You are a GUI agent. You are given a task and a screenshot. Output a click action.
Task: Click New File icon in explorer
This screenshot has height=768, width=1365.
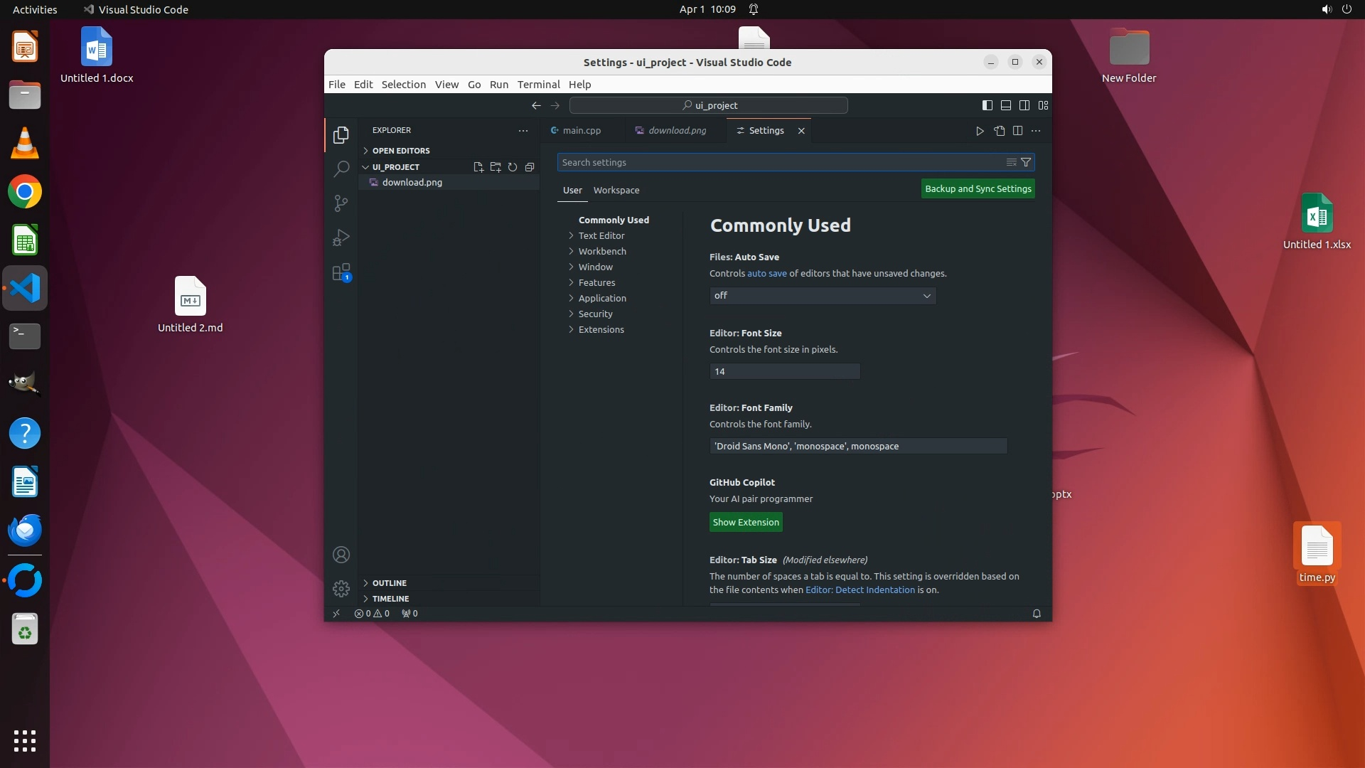[x=478, y=167]
